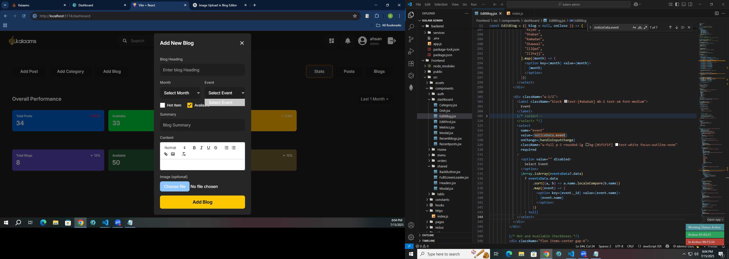Open Customize Layout icon in title bar
729x259 pixels.
(x=671, y=4)
